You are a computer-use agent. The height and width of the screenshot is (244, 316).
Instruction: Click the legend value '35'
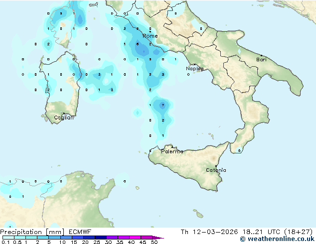pyautogui.click(x=120, y=242)
